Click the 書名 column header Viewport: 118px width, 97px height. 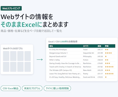point(51,46)
